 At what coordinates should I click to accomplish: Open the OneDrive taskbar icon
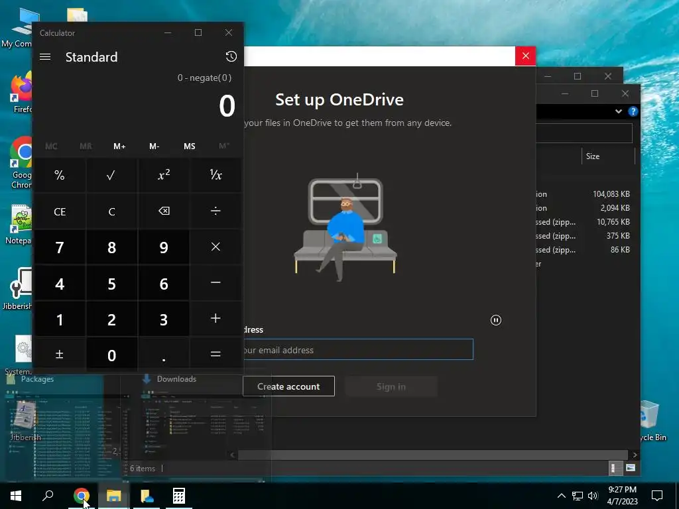(147, 496)
